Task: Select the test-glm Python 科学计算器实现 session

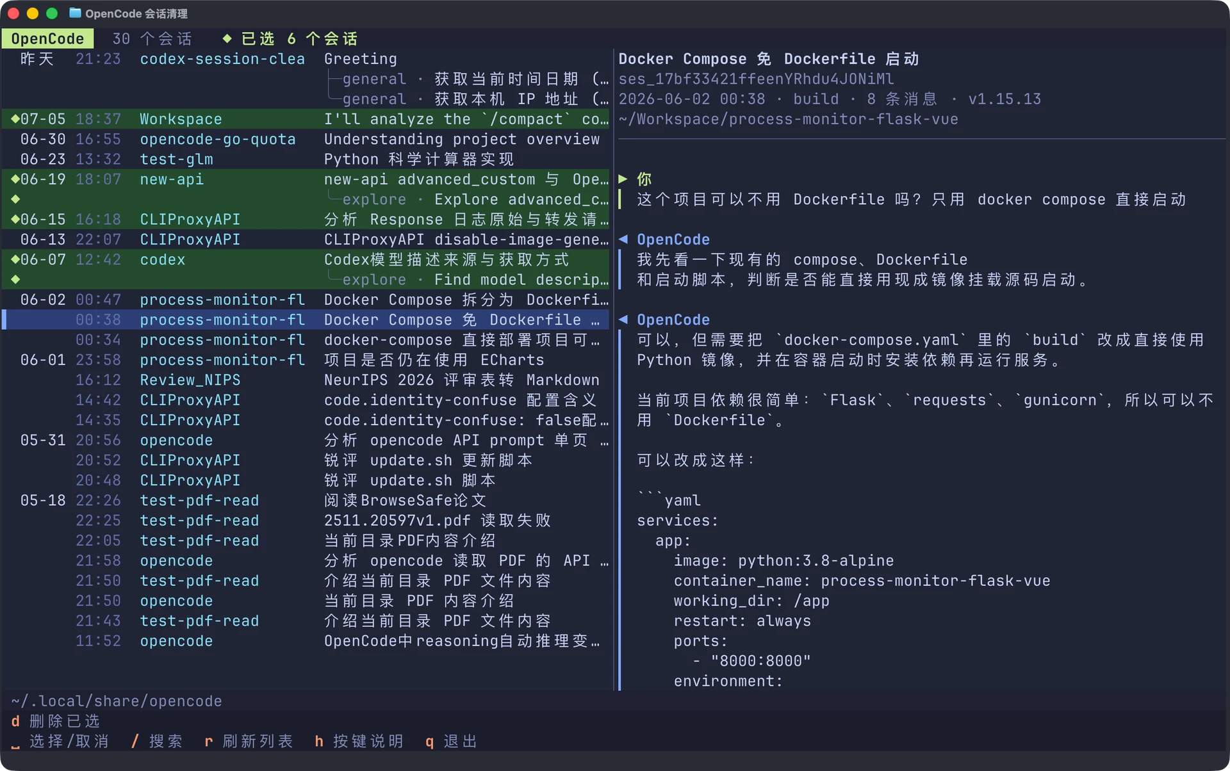Action: (306, 159)
